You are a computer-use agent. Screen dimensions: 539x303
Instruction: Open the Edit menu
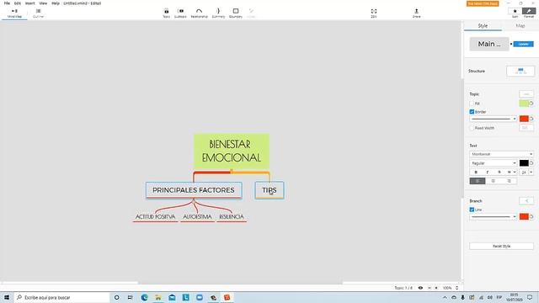18,3
